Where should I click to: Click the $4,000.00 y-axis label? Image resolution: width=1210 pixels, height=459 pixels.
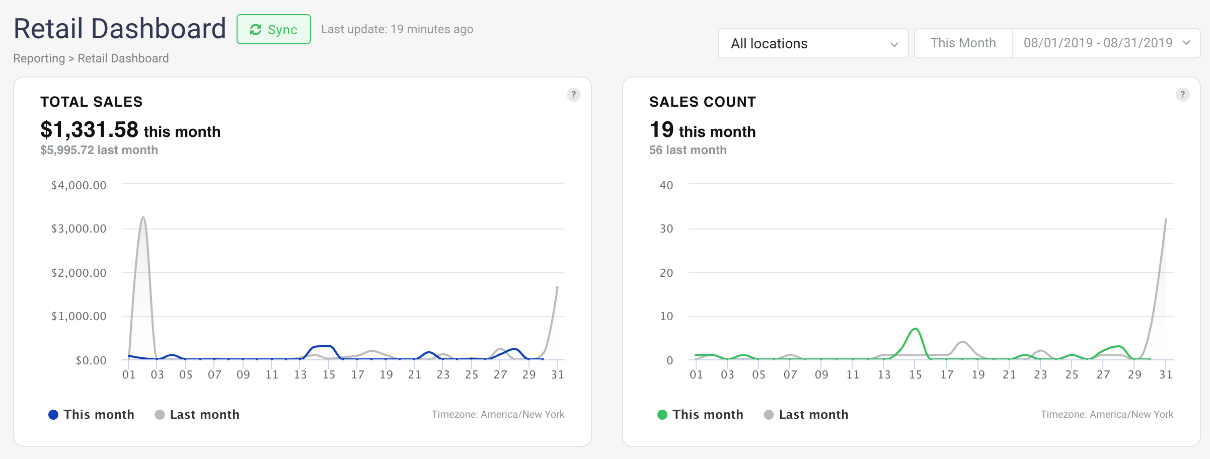pos(79,185)
